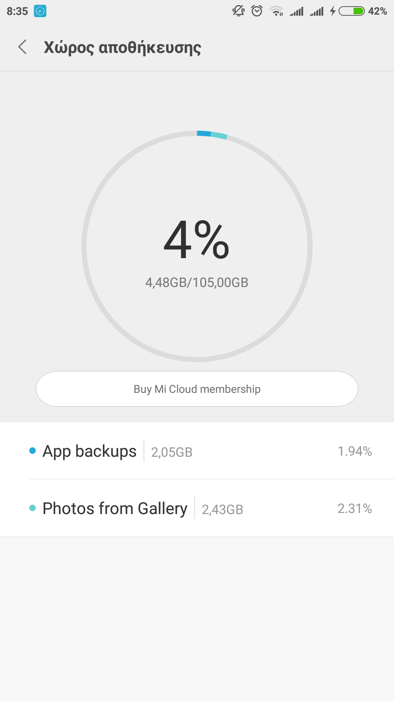Image resolution: width=394 pixels, height=701 pixels.
Task: Tap the battery charging icon
Action: pyautogui.click(x=351, y=11)
